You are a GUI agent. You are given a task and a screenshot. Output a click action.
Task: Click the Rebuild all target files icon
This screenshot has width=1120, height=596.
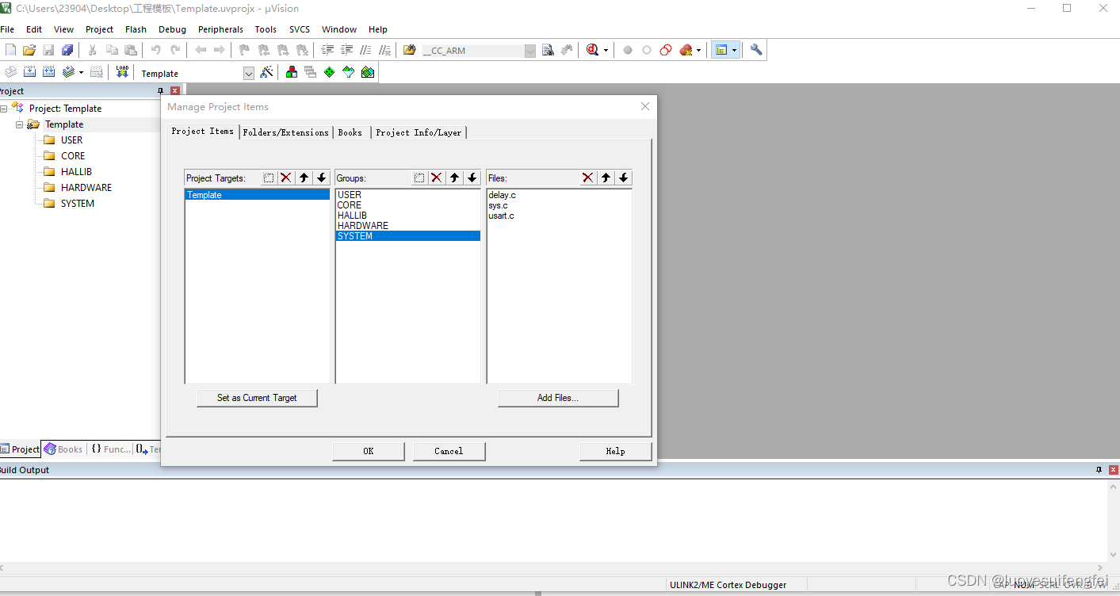[48, 72]
